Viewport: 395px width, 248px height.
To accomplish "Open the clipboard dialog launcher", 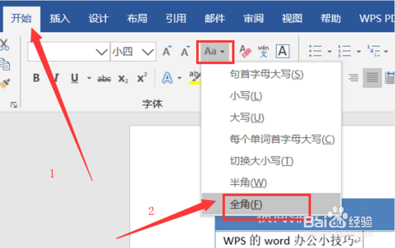I will pos(14,105).
